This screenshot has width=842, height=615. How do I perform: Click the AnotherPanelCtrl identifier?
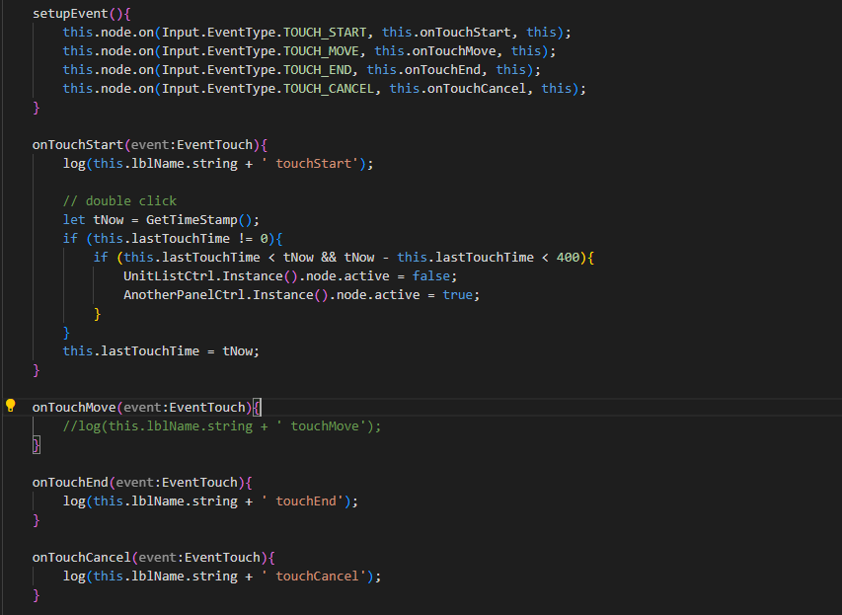[185, 295]
